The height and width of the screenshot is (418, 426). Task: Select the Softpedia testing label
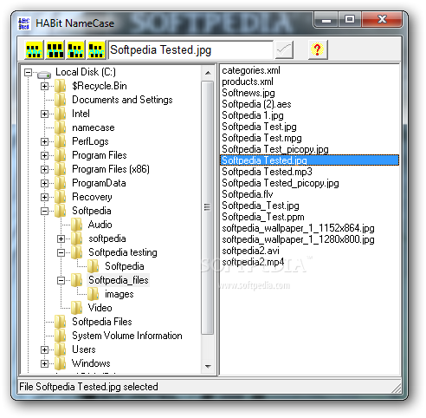(123, 252)
